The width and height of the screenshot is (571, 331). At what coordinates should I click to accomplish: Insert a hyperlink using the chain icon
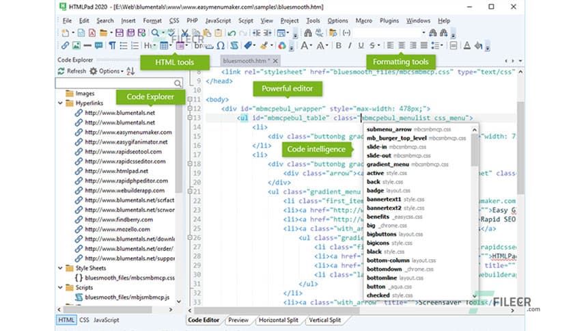65,46
